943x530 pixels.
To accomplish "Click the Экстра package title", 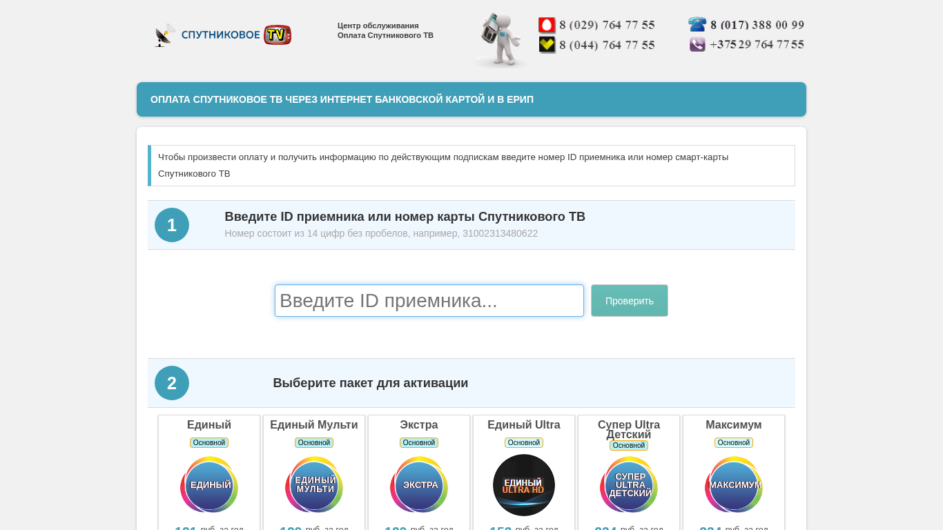I will pyautogui.click(x=419, y=425).
